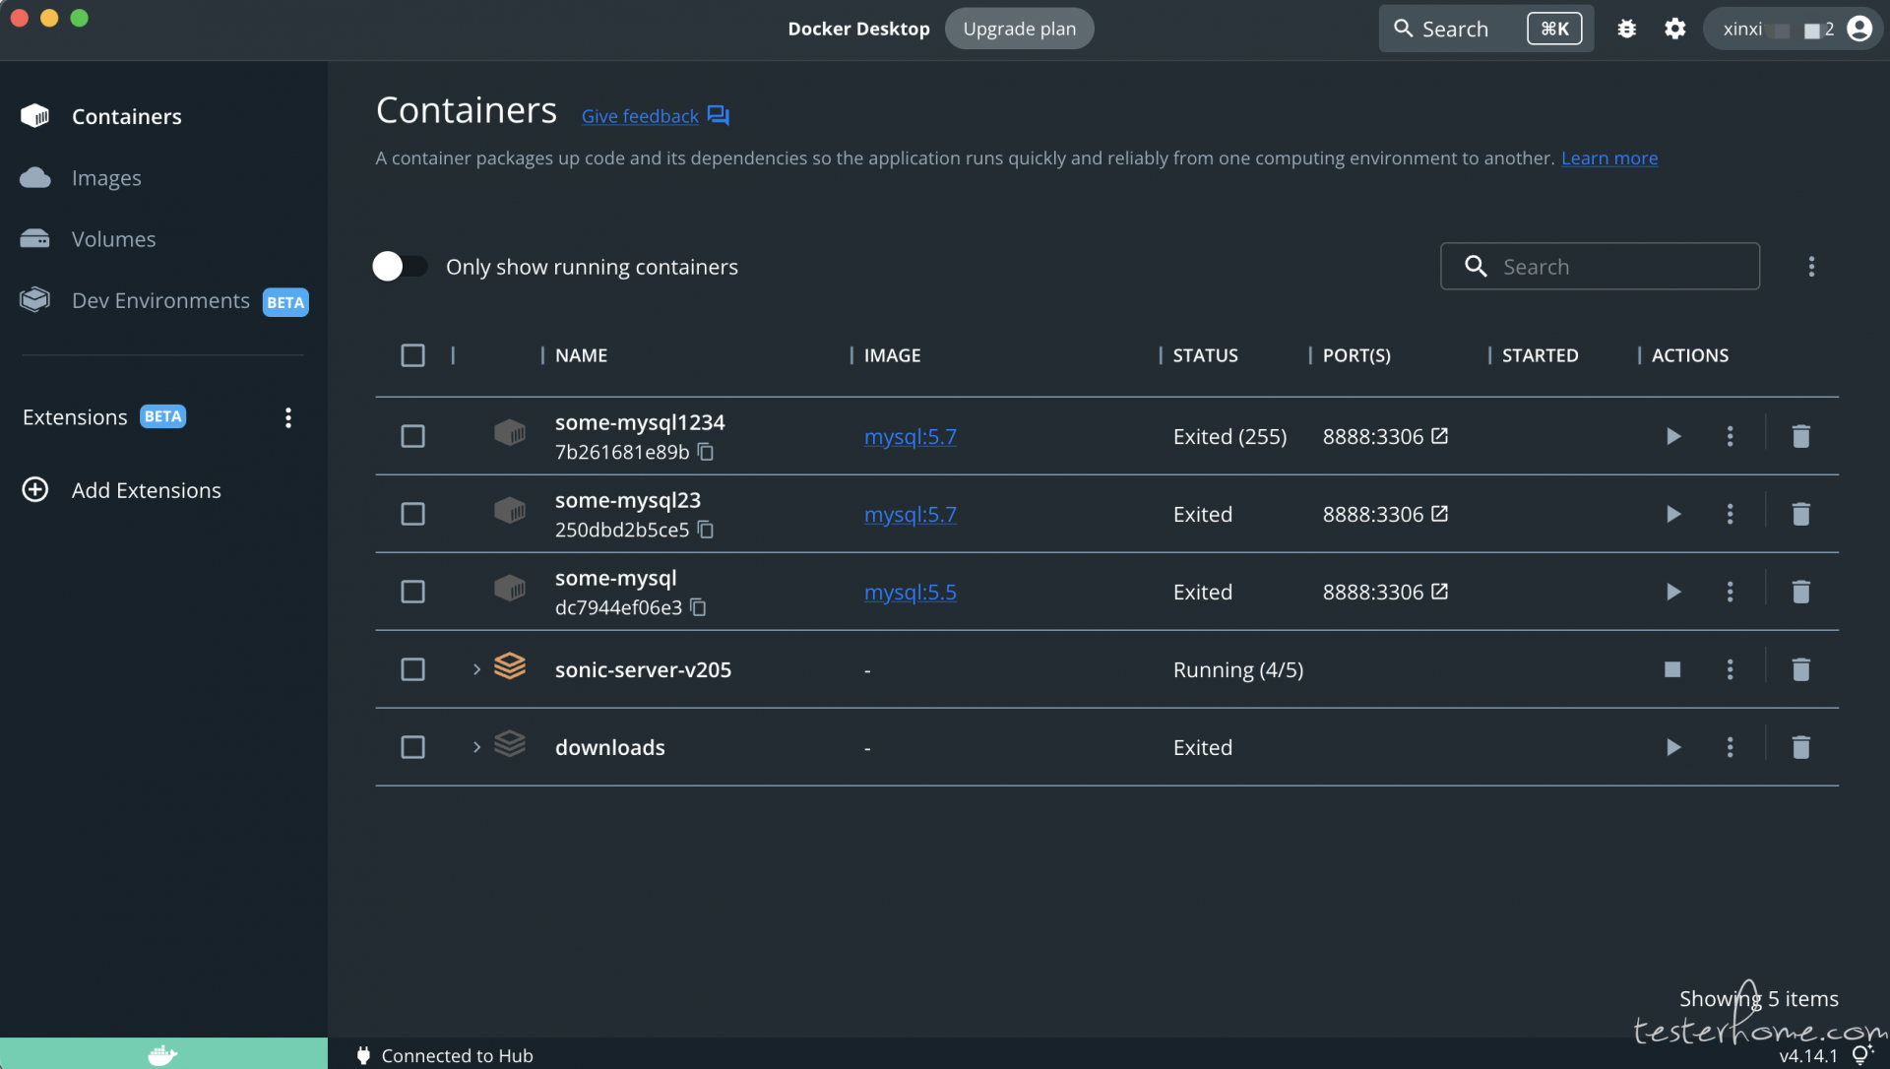This screenshot has width=1890, height=1069.
Task: Open the troubleshoot bug icon
Action: pyautogui.click(x=1627, y=29)
